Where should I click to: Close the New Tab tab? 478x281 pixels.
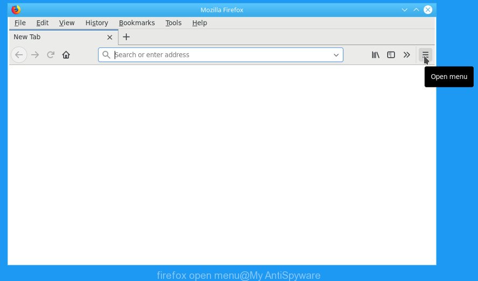coord(110,37)
